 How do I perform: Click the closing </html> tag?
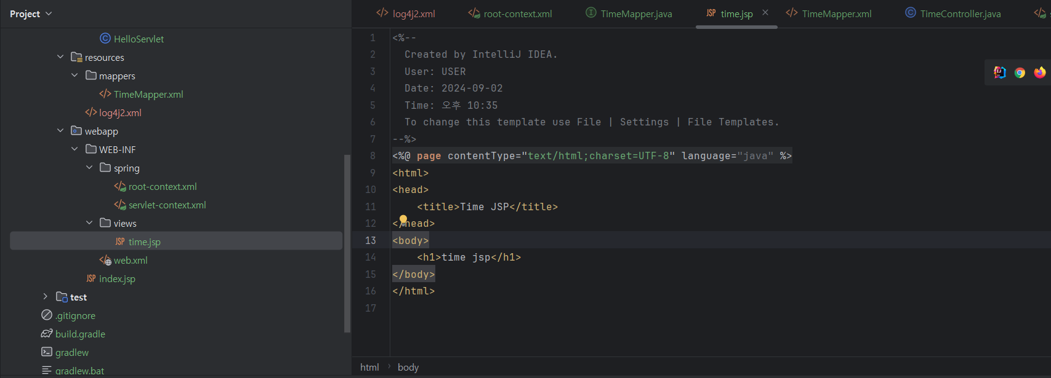pos(413,291)
